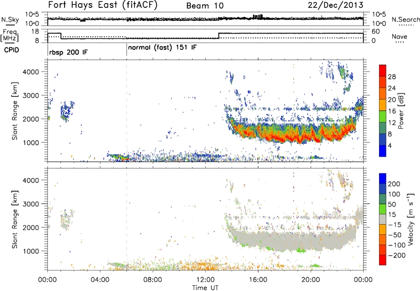Viewport: 420px width, 291px height.
Task: Click the blue bottom of the power color bar
Action: coord(383,151)
